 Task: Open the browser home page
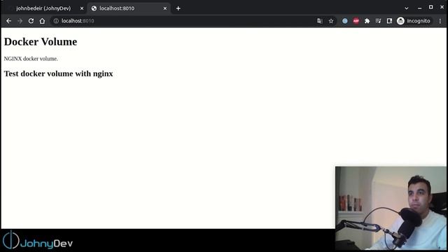tap(42, 21)
